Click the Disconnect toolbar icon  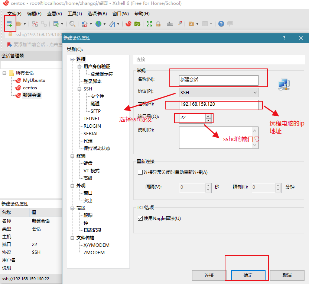35,24
